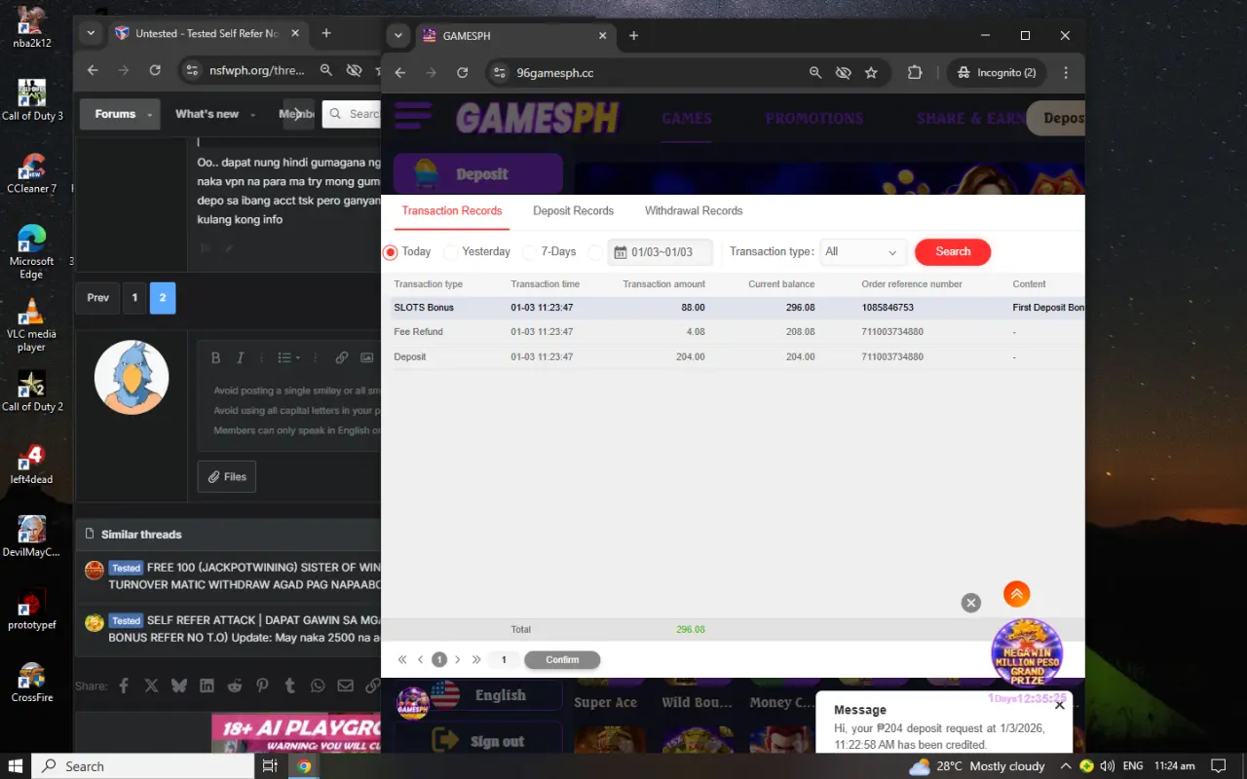Open Microsoft Edge desktop shortcut
The height and width of the screenshot is (779, 1247).
coord(31,252)
